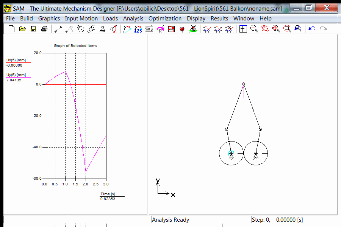
Task: Save the mechanism with the floppy disk icon
Action: click(33, 29)
